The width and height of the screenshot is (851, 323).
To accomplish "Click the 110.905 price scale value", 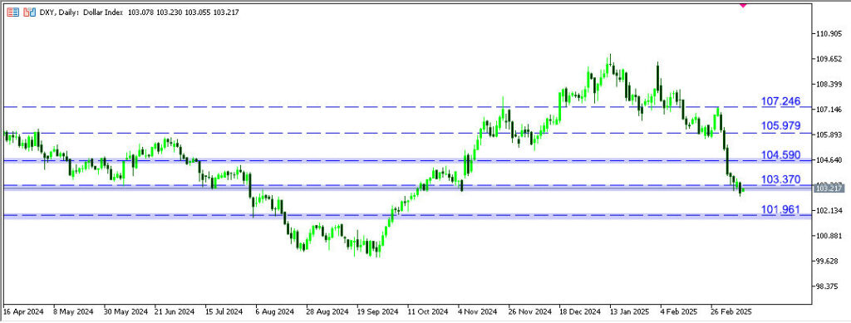I will click(x=829, y=33).
